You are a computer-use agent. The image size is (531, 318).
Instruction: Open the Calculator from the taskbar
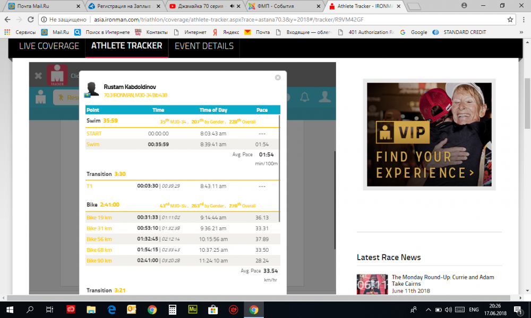(x=172, y=310)
